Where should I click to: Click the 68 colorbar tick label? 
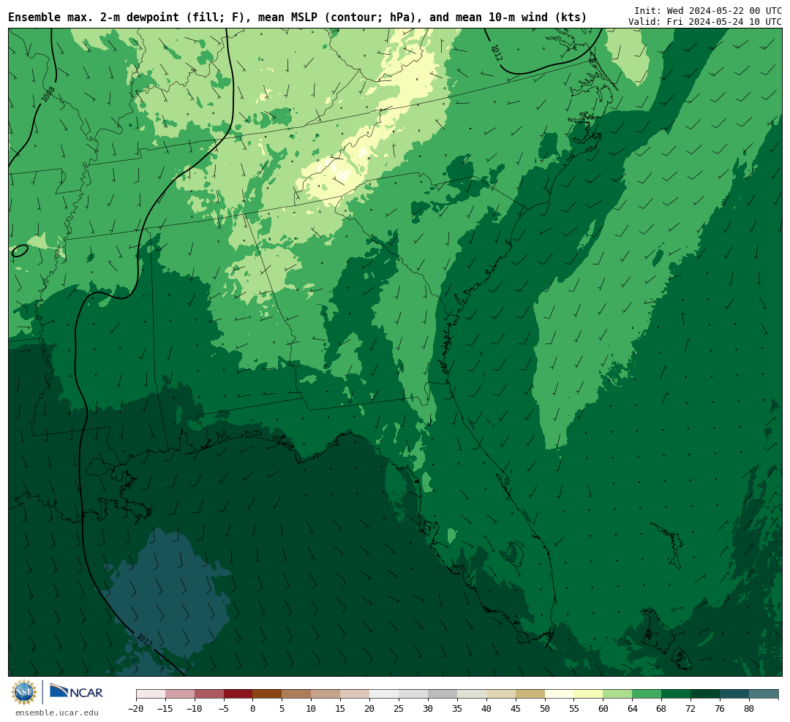coord(662,708)
